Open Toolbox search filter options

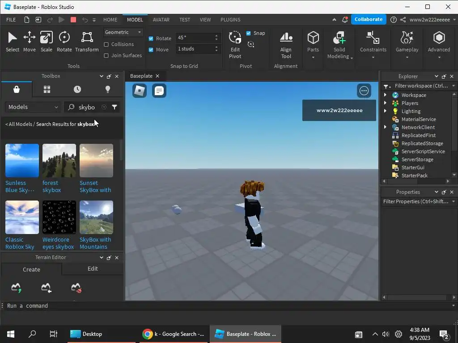[x=114, y=107]
